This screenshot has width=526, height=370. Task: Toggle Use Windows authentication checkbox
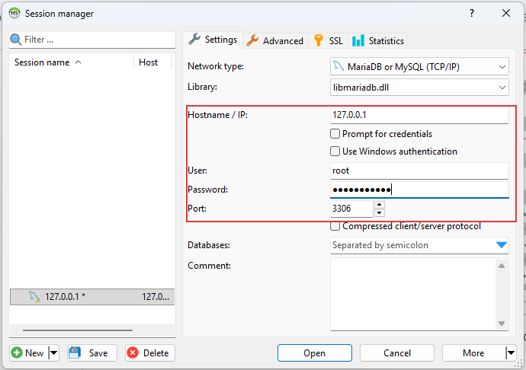pyautogui.click(x=335, y=152)
